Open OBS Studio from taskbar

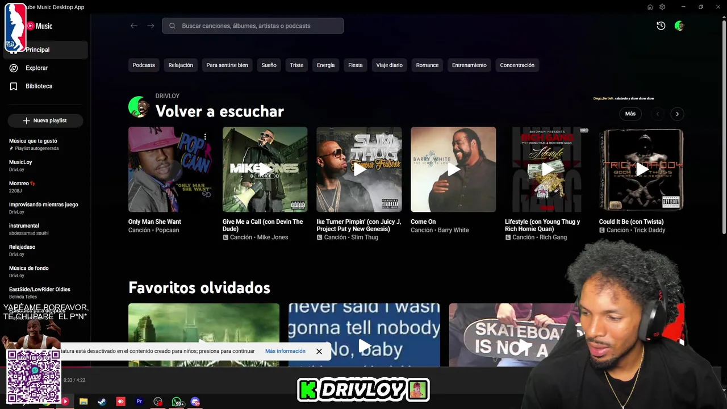tap(158, 402)
